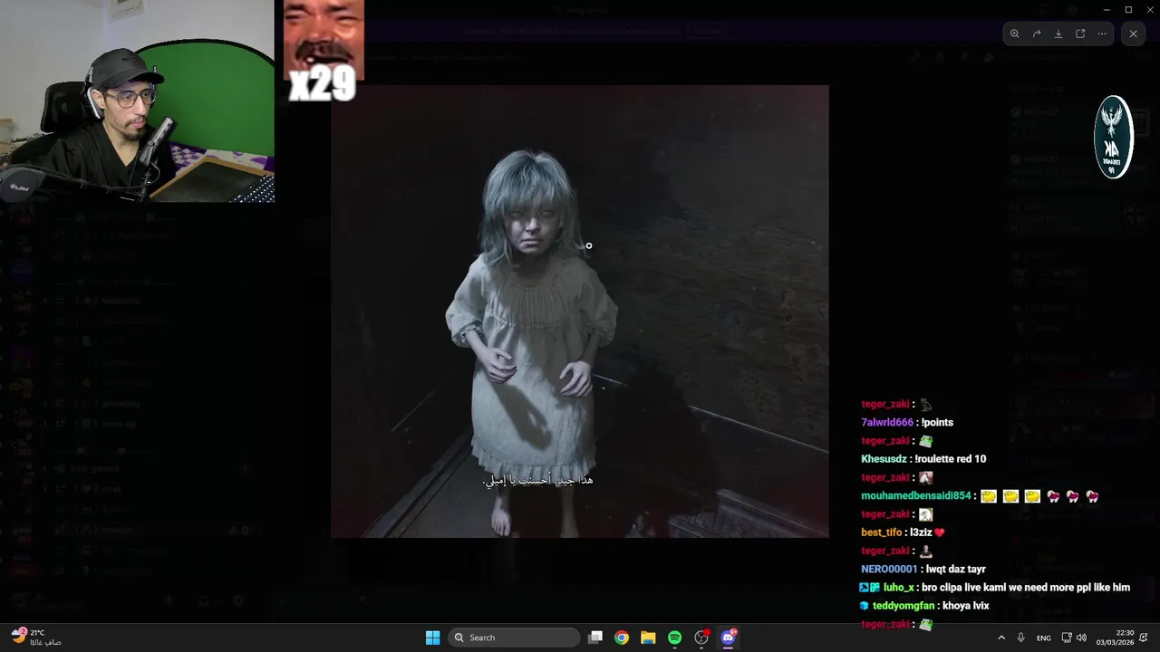Click the enlarged girl image preview
This screenshot has width=1160, height=652.
[579, 312]
